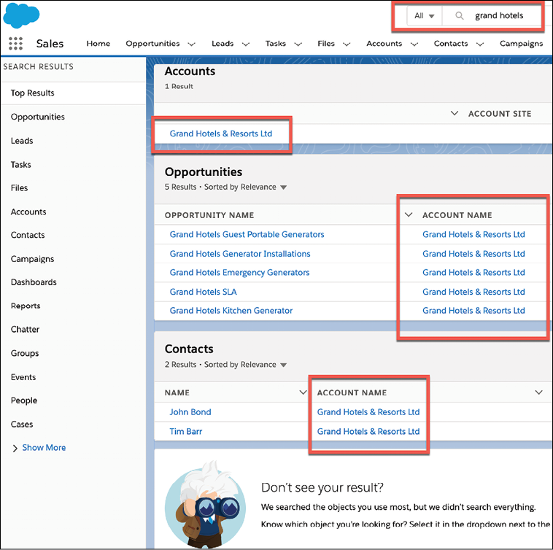Open the App Launcher grid icon
The image size is (553, 550).
15,43
